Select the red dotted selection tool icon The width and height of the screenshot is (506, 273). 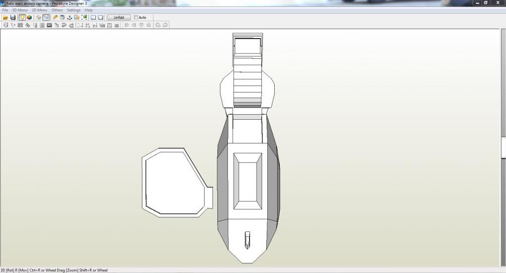pos(5,25)
